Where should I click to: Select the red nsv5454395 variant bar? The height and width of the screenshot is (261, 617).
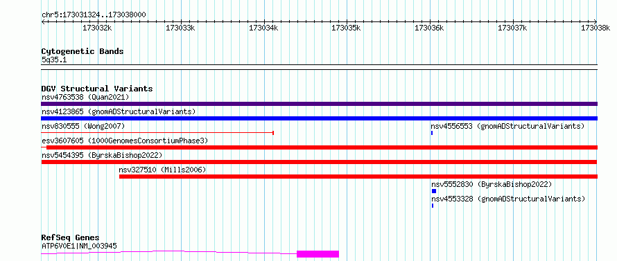(319, 162)
